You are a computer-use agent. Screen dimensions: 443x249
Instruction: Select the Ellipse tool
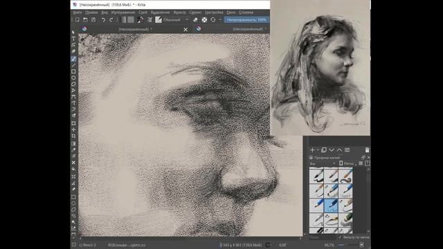73,78
